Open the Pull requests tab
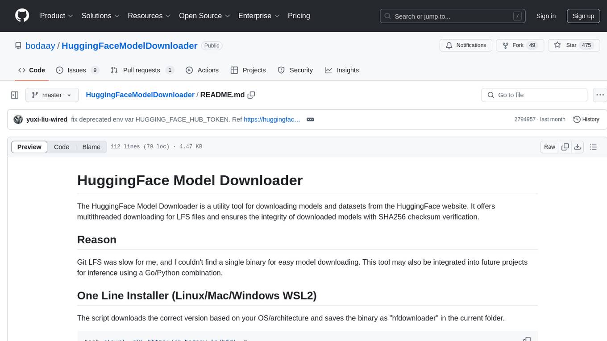 (x=142, y=70)
